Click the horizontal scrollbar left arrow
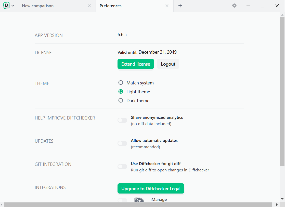 point(2,205)
